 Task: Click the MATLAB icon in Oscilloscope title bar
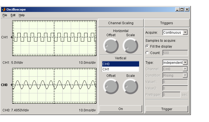pos(4,9)
